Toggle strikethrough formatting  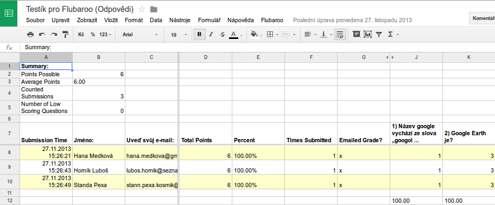point(223,35)
